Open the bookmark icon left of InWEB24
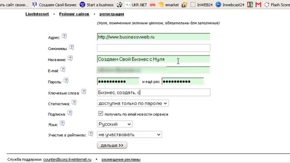Image resolution: width=290 pixels, height=163 pixels. 193,5
